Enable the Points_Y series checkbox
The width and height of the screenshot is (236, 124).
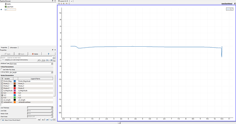pos(2,86)
